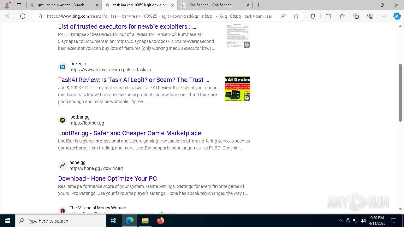The width and height of the screenshot is (404, 227).
Task: Click the lootbar.gg site favicon
Action: (62, 120)
